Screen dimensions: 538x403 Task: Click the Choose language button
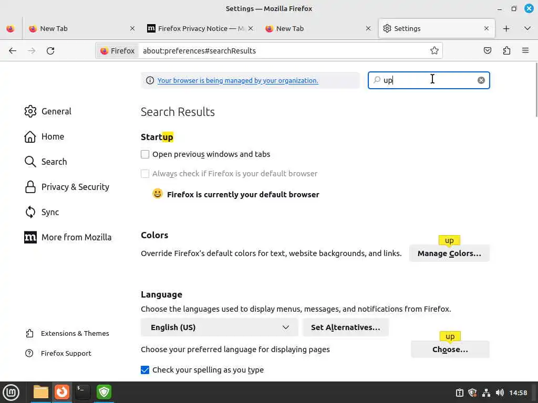point(450,349)
